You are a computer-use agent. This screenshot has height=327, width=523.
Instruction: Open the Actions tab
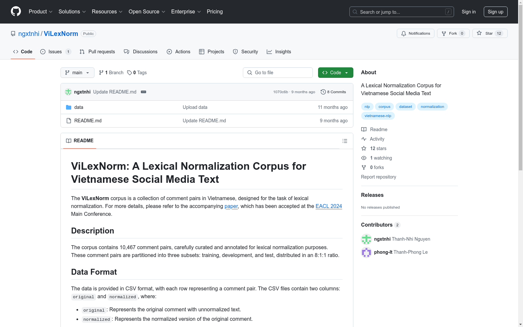point(178,52)
